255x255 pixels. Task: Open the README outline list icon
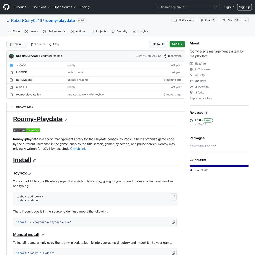point(11,107)
